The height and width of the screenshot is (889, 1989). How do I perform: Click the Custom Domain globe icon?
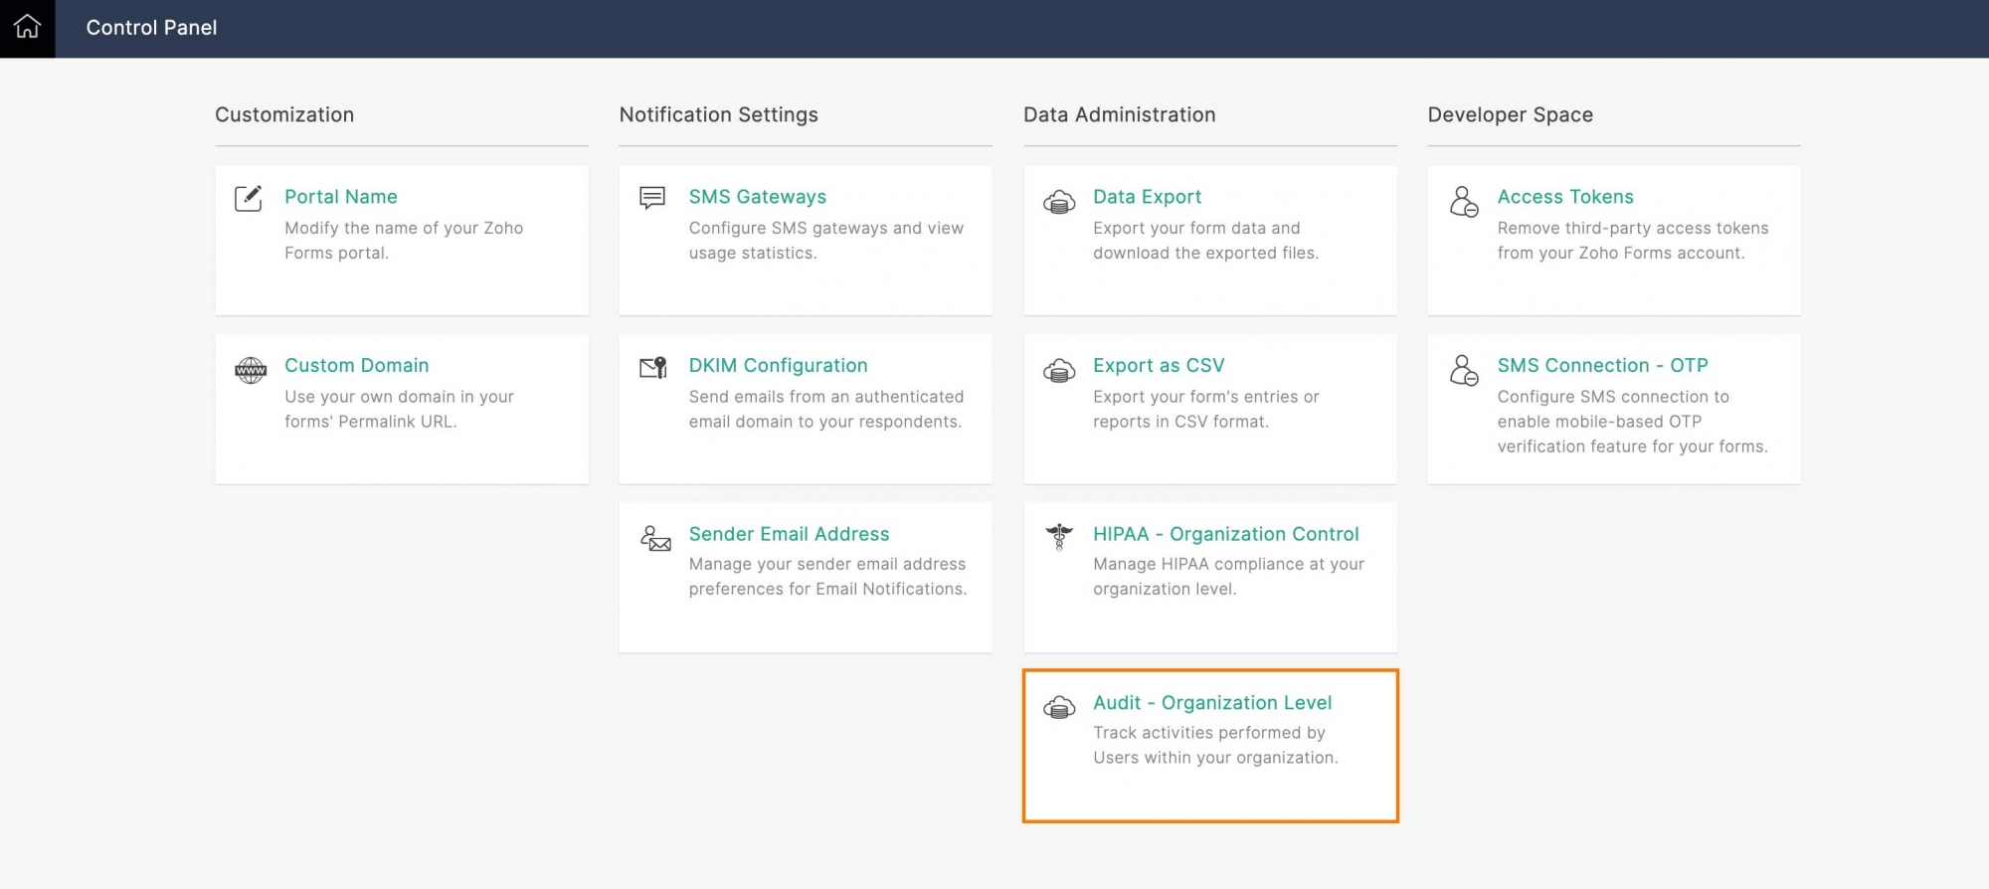[251, 370]
